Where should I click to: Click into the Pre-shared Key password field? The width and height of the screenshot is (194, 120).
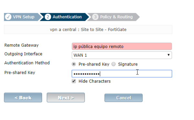pyautogui.click(x=122, y=74)
